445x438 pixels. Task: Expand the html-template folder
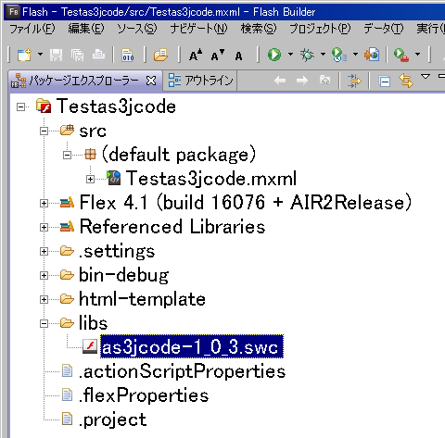[x=44, y=299]
